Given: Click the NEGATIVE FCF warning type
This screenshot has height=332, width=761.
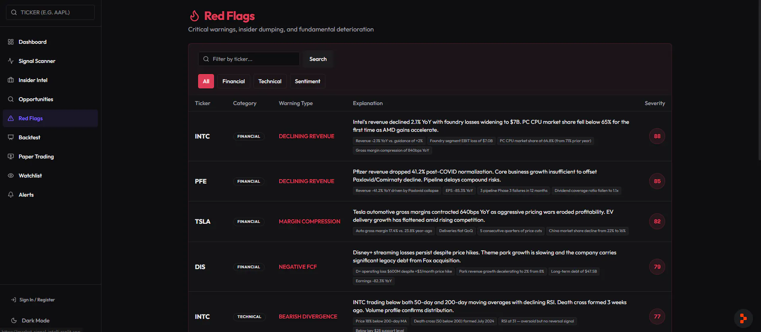Looking at the screenshot, I should click(298, 267).
